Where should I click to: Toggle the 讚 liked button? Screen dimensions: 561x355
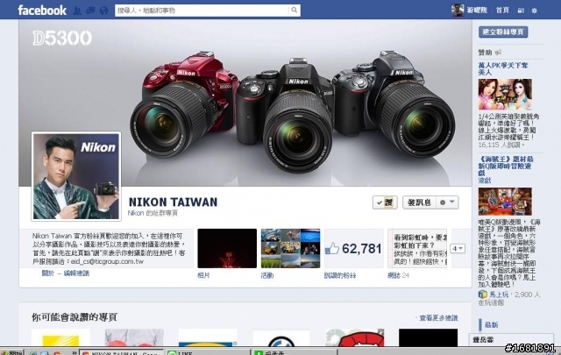point(385,202)
